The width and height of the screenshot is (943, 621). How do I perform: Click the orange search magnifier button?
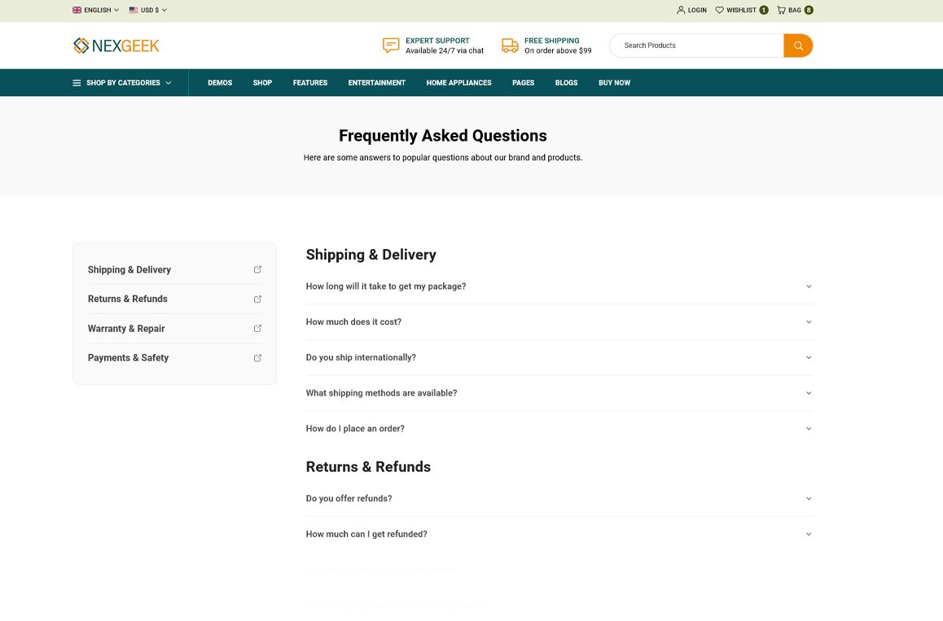point(798,46)
